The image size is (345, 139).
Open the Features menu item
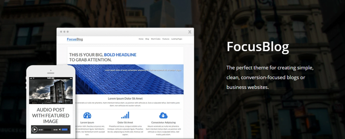166,39
